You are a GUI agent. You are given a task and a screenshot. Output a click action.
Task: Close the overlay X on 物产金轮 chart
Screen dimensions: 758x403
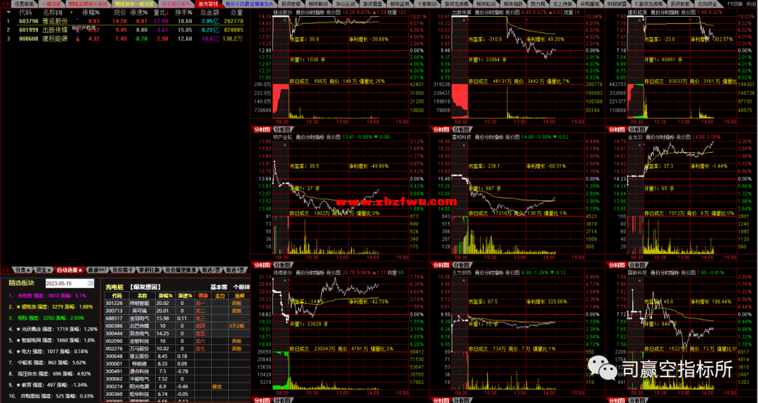285,145
